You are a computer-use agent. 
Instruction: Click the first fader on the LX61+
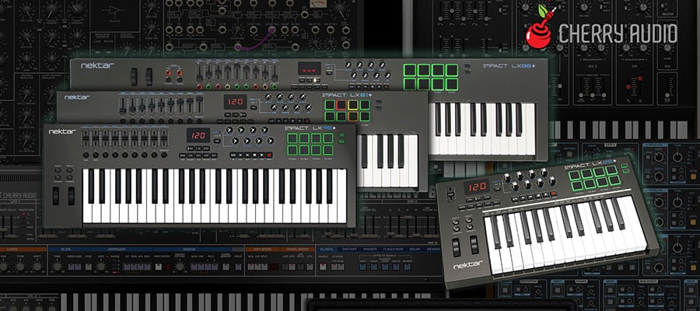(x=123, y=108)
